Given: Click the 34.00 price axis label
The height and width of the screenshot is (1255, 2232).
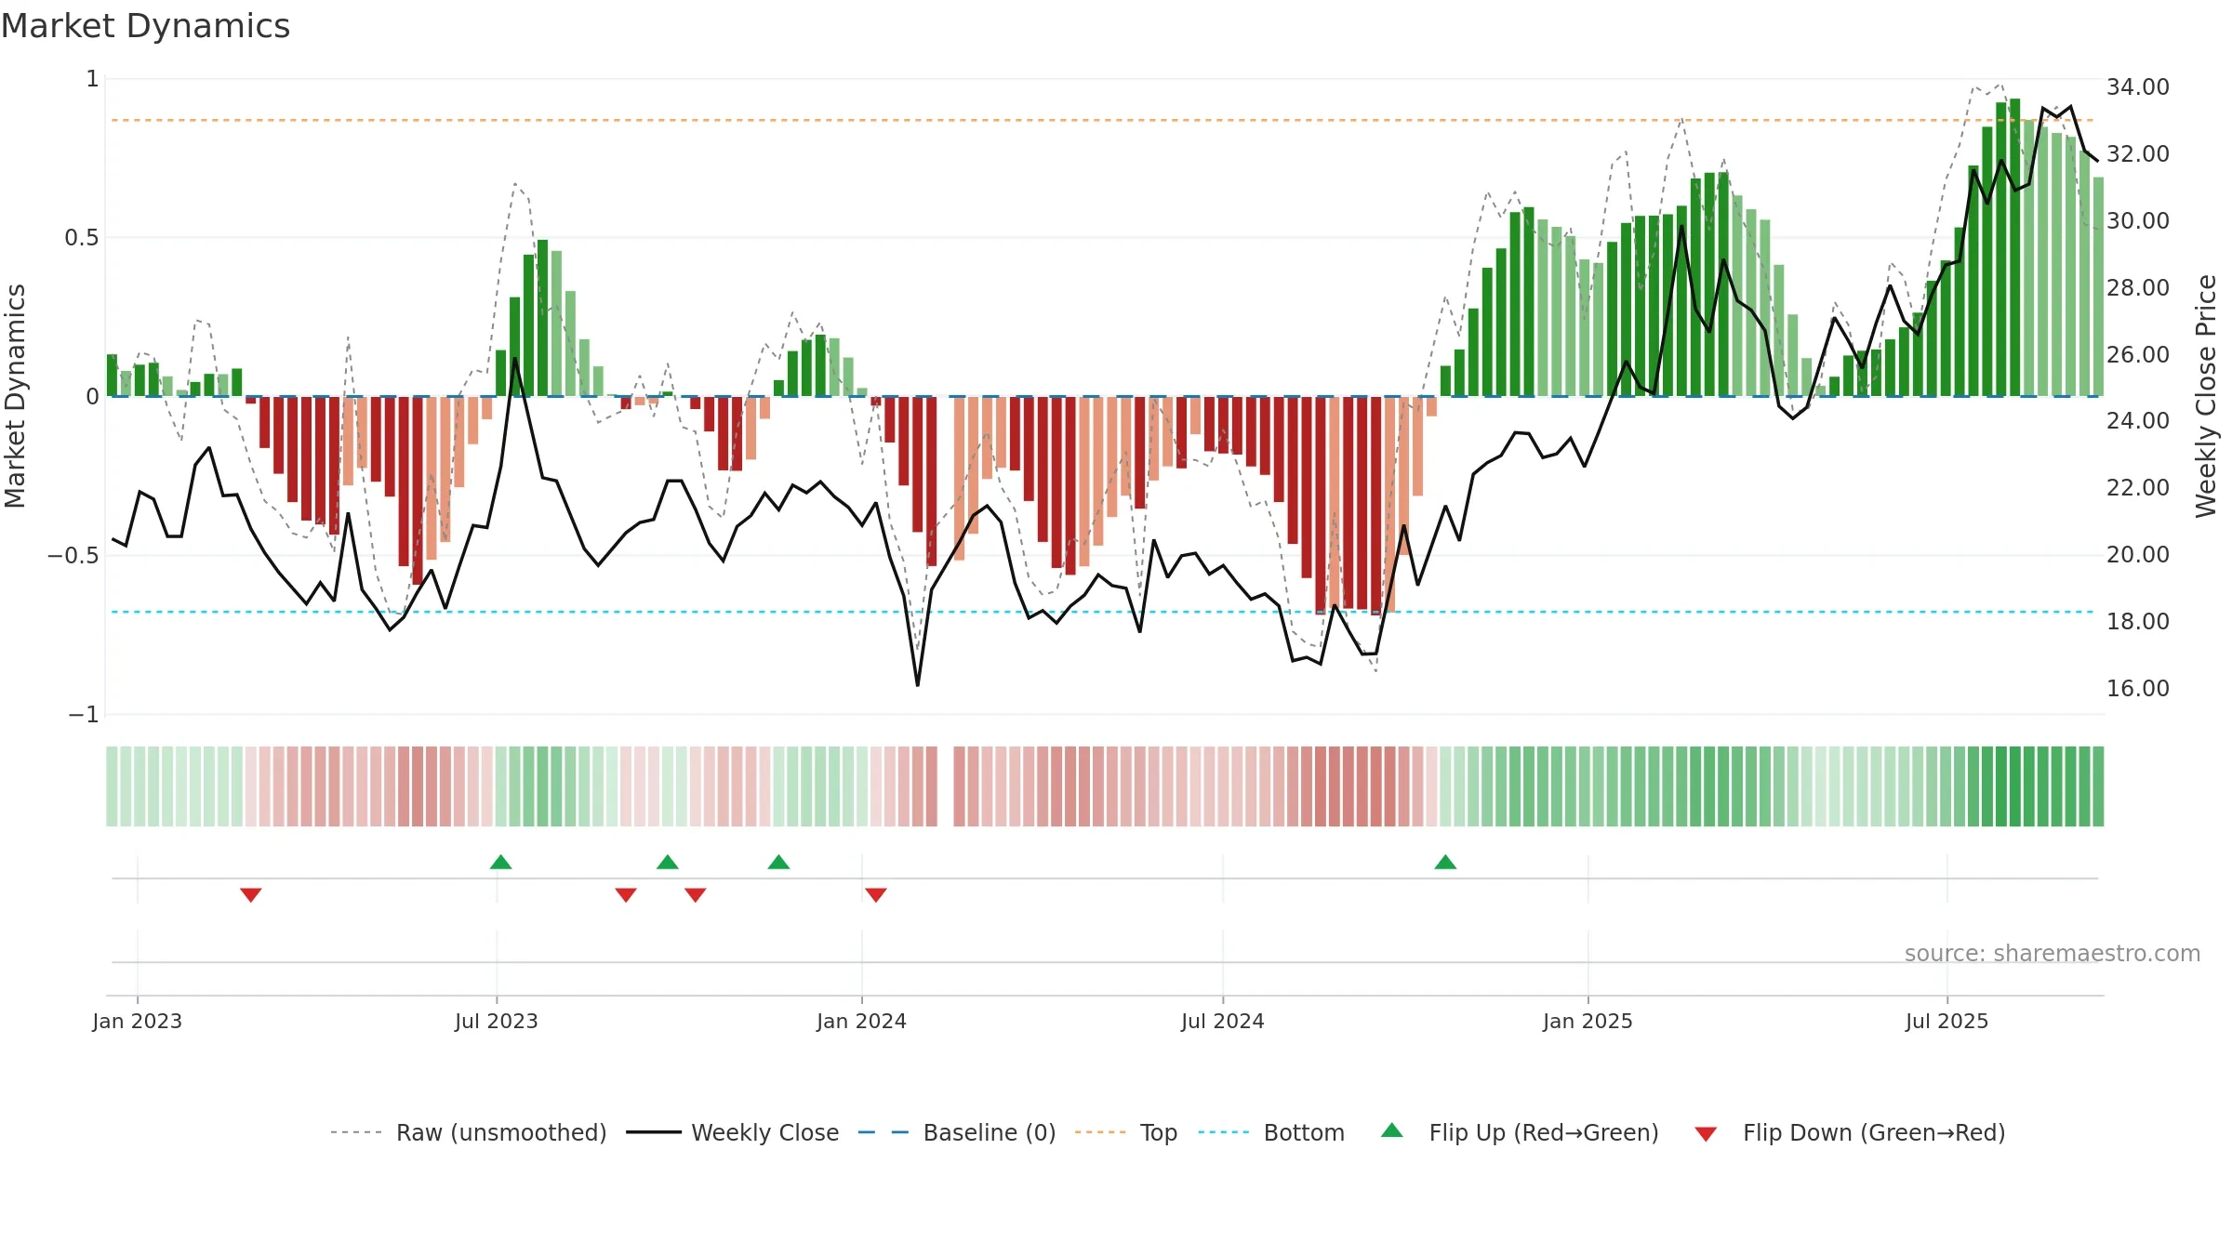Looking at the screenshot, I should (2137, 87).
